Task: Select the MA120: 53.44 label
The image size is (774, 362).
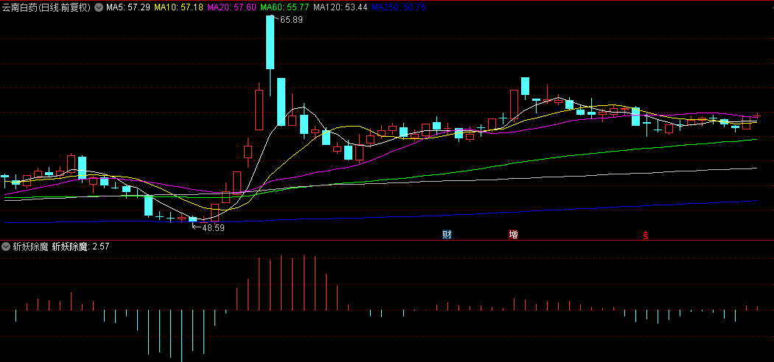Action: tap(340, 7)
